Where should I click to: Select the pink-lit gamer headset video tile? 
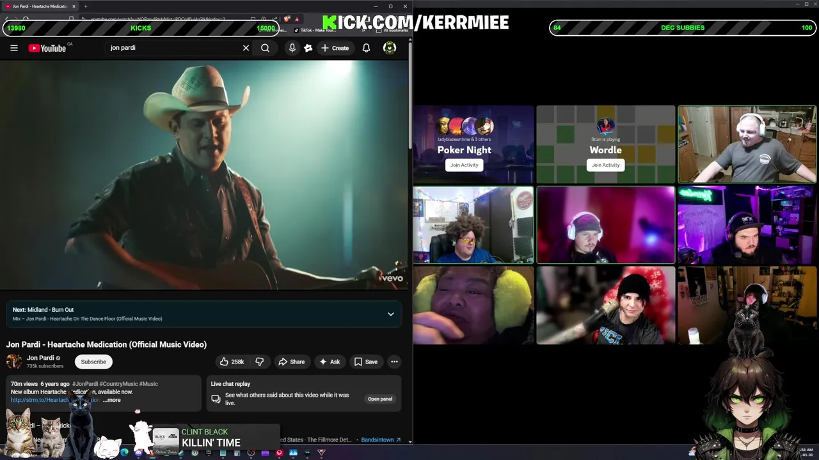[x=606, y=225]
